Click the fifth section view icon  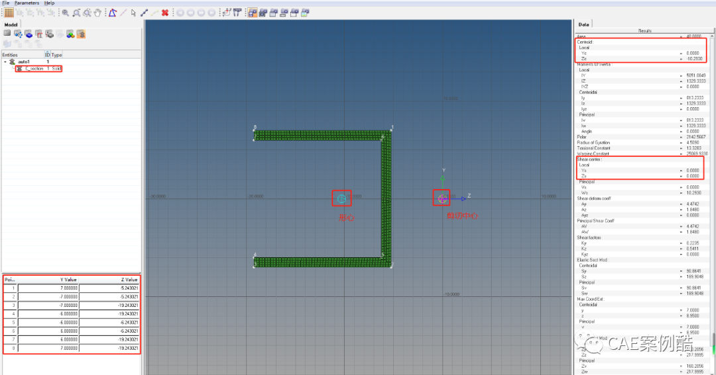294,13
